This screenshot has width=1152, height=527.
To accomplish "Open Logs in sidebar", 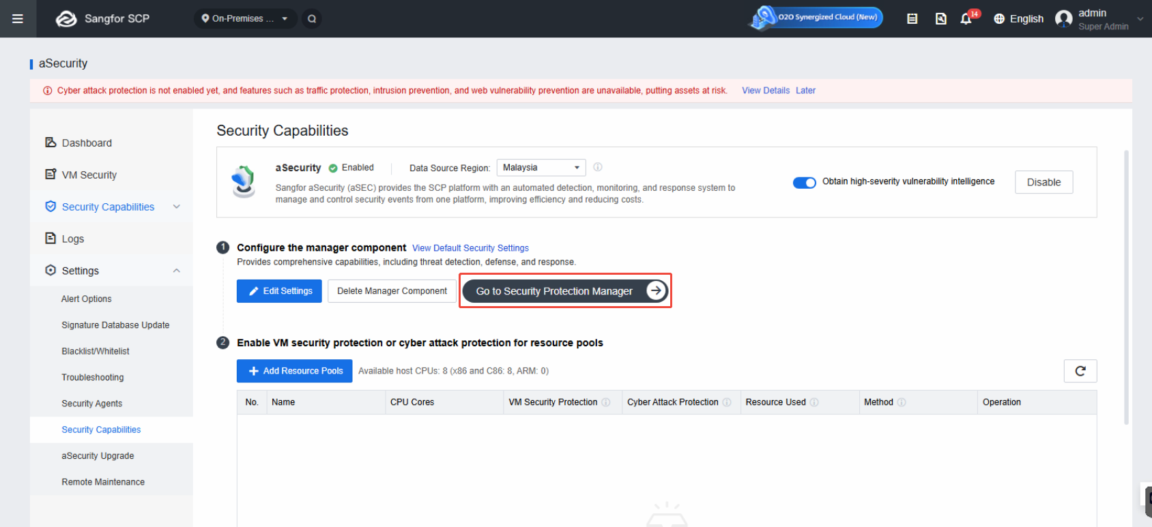I will [73, 239].
